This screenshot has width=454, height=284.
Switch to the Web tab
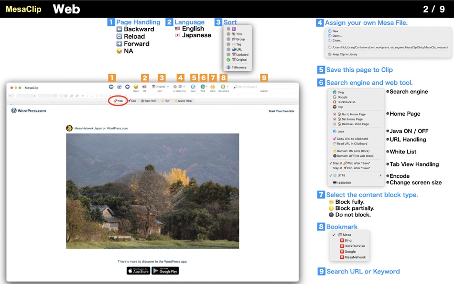click(118, 101)
